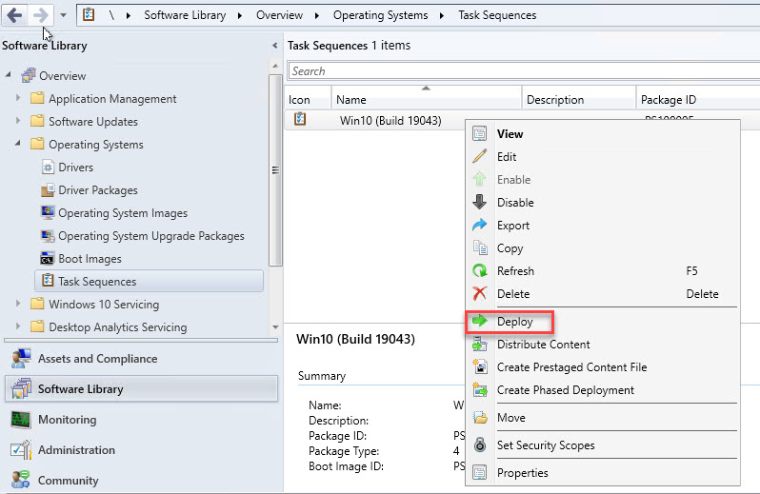
Task: Choose Distribute Content from context menu
Action: click(x=543, y=345)
